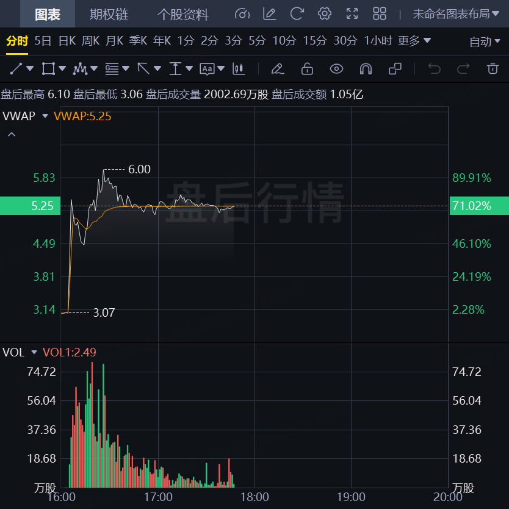509x509 pixels.
Task: Select the price range measure tool
Action: coord(175,69)
